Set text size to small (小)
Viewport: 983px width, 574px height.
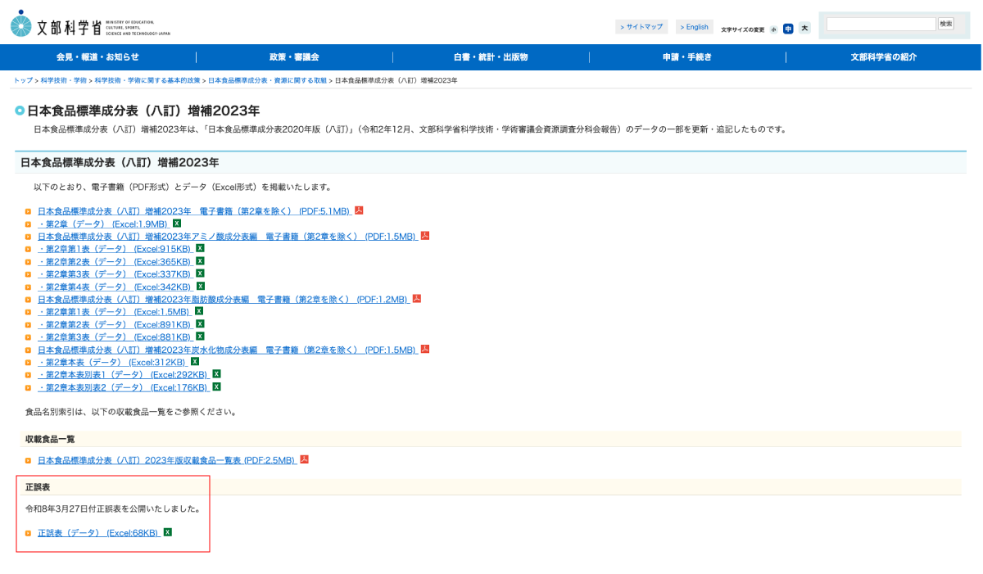[773, 29]
